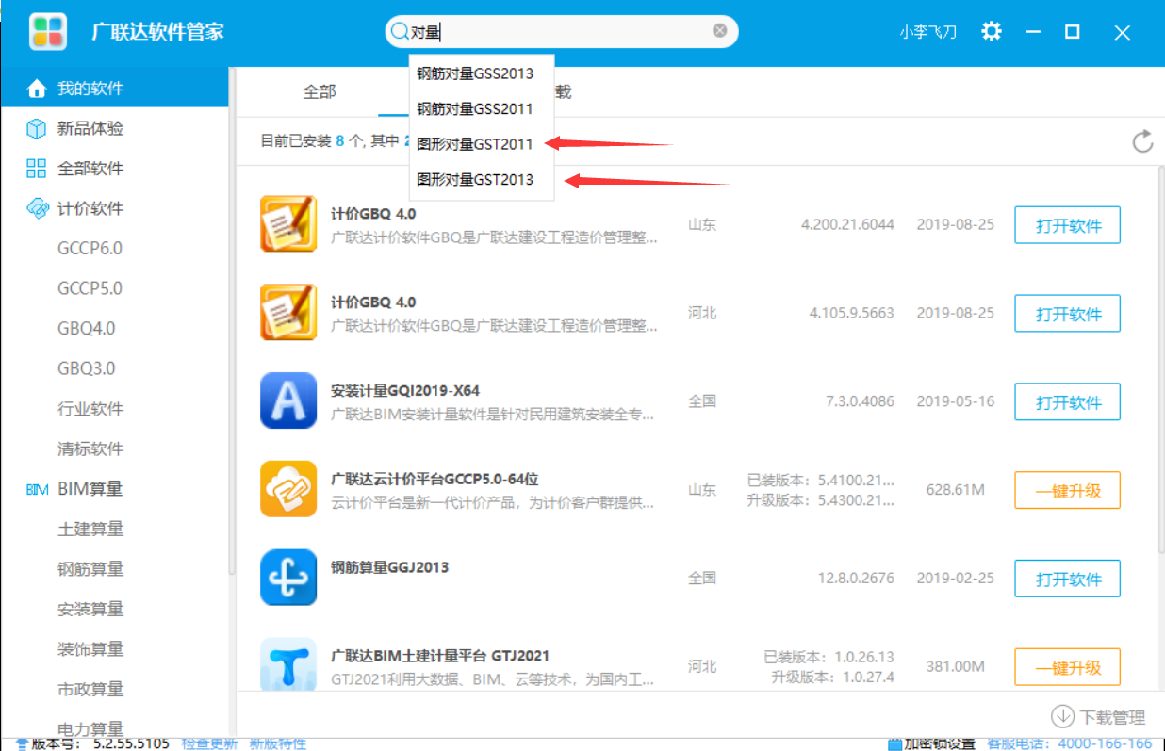Click the 广联达BIM土建计量平台 GTJ2021 title
The image size is (1165, 751).
click(x=440, y=656)
